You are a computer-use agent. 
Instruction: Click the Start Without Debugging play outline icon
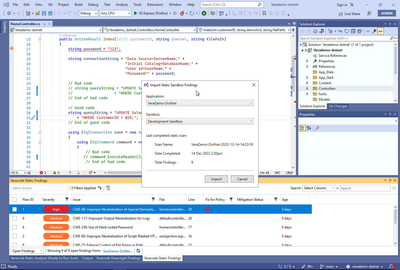coord(175,13)
